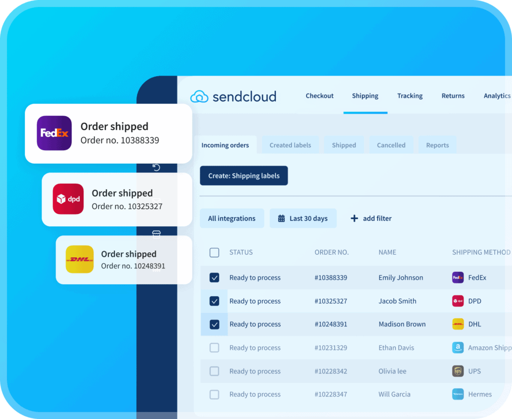Click the DHL icon in the shipped notification
Viewport: 512px width, 419px height.
click(79, 260)
